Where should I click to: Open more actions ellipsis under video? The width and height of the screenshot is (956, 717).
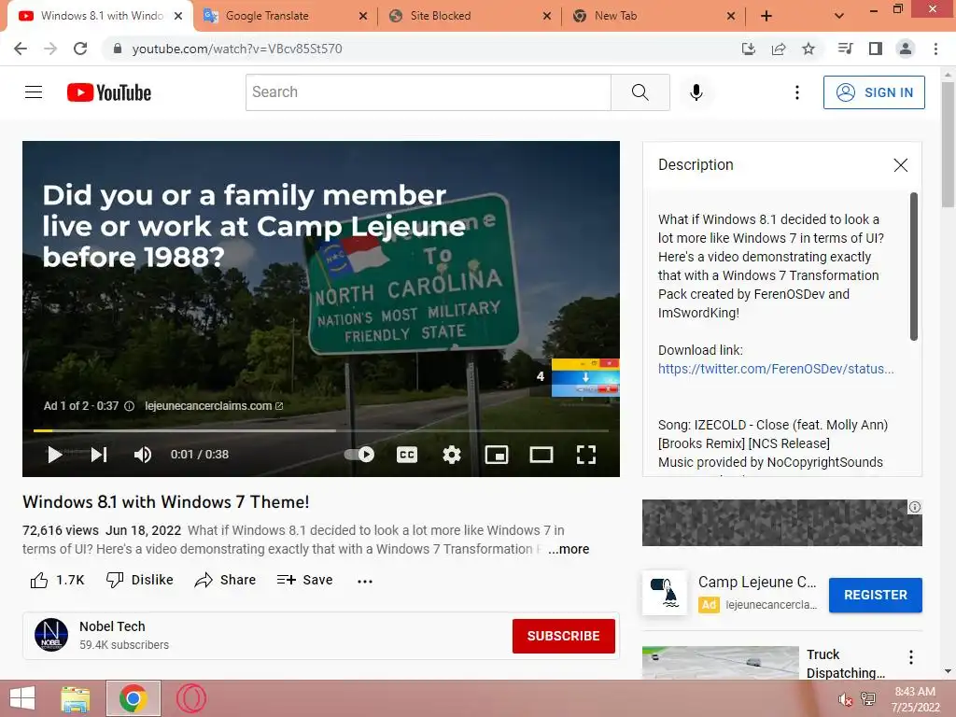point(365,581)
